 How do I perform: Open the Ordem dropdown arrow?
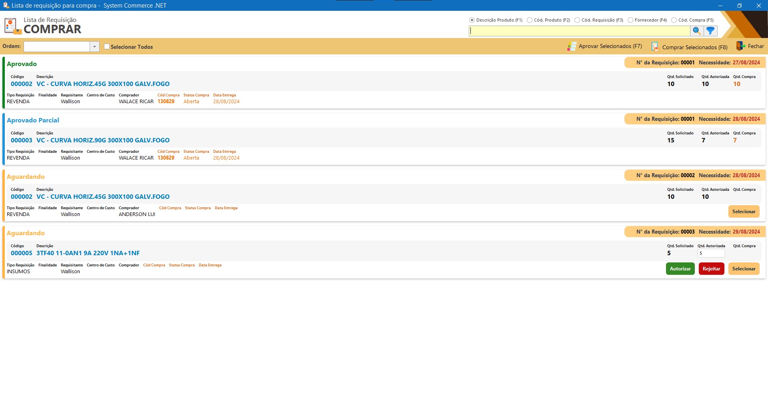tap(94, 47)
